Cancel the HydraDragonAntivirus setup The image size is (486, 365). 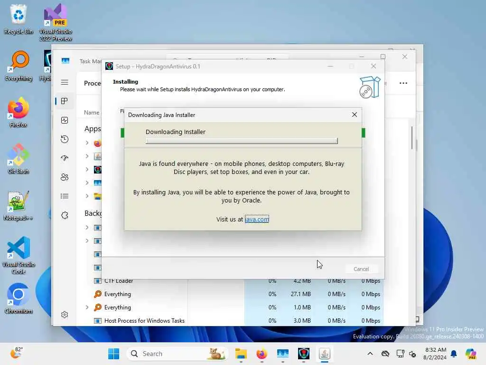click(361, 269)
